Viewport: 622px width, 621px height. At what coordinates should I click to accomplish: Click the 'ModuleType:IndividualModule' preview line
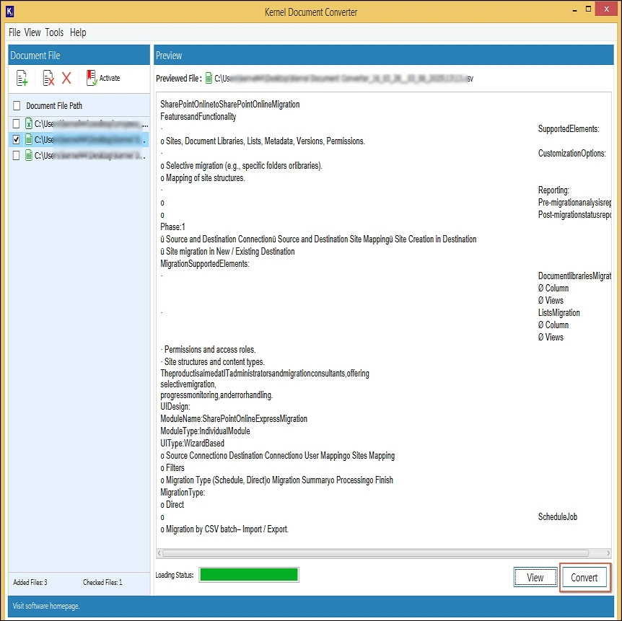(x=205, y=431)
